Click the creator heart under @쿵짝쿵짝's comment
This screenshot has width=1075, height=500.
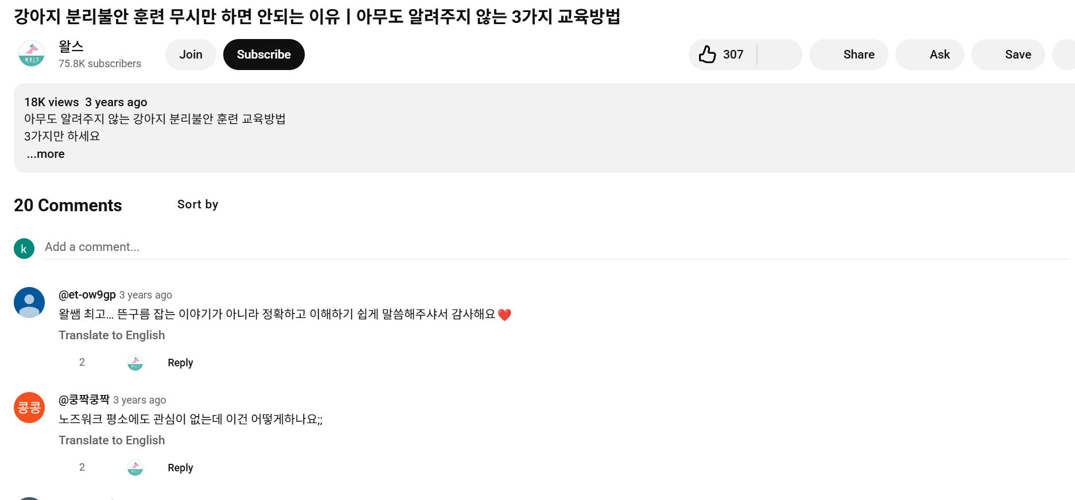click(135, 467)
